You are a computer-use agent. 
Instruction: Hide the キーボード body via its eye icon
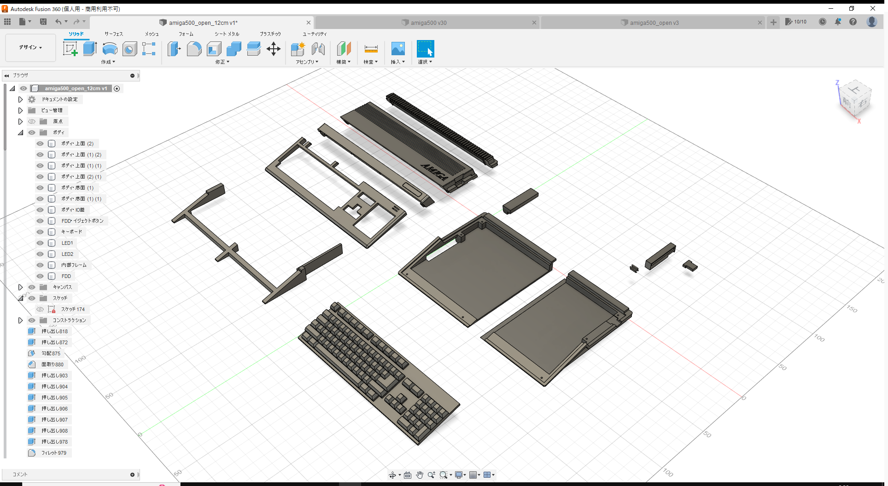click(40, 232)
